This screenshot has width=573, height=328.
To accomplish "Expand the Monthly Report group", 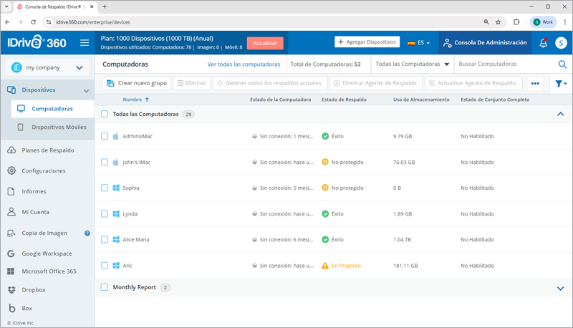I will coord(560,288).
